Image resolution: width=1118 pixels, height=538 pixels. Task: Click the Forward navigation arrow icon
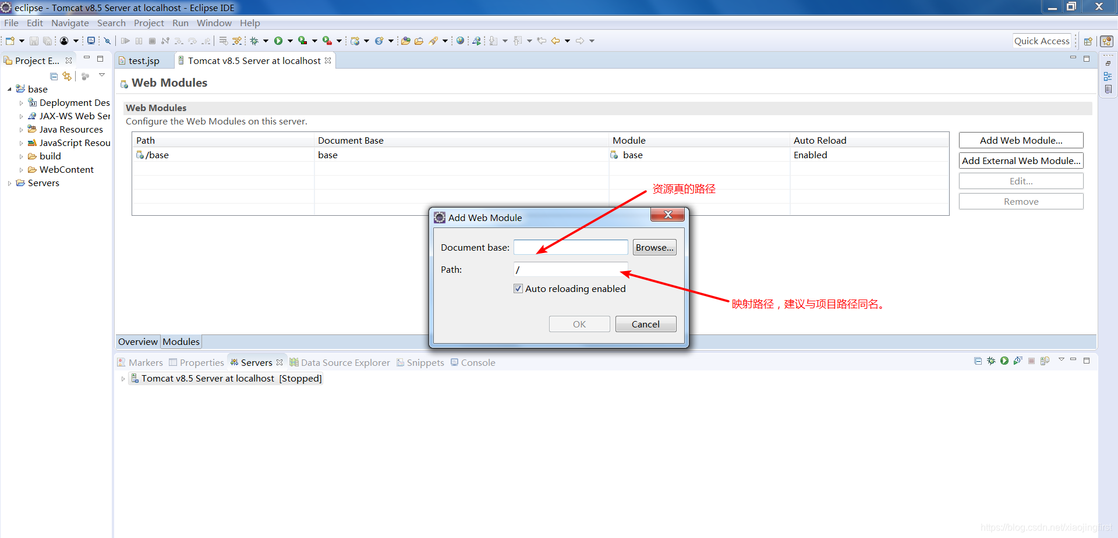coord(580,41)
